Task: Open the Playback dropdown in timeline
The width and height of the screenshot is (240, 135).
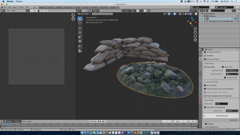Action: [x=10, y=121]
